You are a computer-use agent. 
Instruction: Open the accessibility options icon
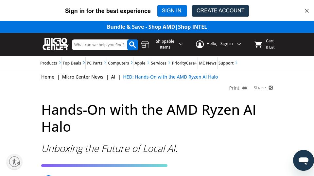click(x=14, y=162)
